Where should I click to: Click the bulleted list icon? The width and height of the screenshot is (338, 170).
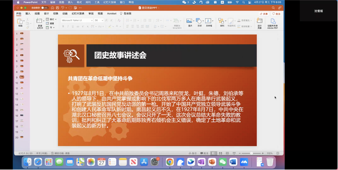pos(128,20)
